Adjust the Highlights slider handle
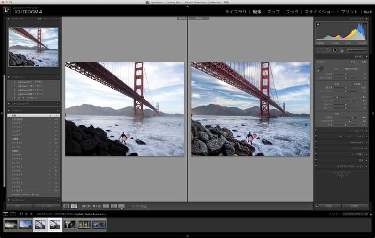 tap(337, 97)
